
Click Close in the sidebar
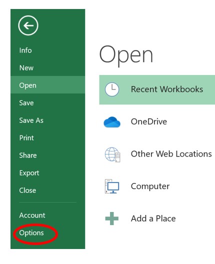[x=47, y=190]
